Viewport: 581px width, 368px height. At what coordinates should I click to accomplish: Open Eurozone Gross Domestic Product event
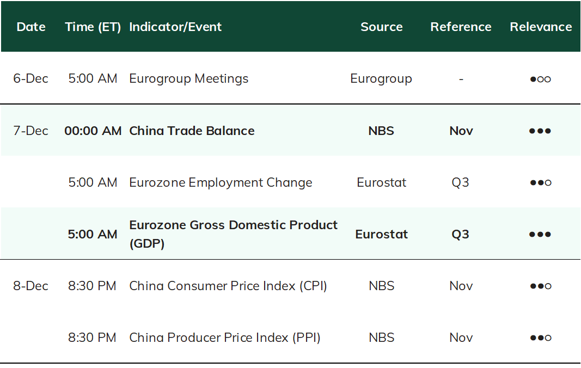tap(234, 234)
